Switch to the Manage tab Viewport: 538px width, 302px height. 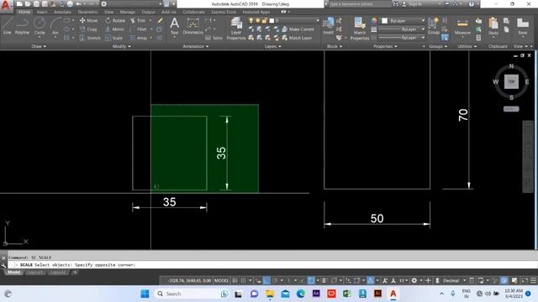coord(127,12)
